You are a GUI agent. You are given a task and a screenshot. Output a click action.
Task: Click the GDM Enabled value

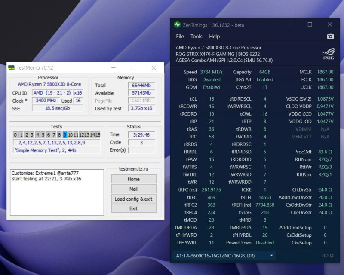(211, 87)
